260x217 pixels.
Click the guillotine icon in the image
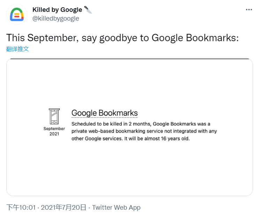(x=54, y=116)
